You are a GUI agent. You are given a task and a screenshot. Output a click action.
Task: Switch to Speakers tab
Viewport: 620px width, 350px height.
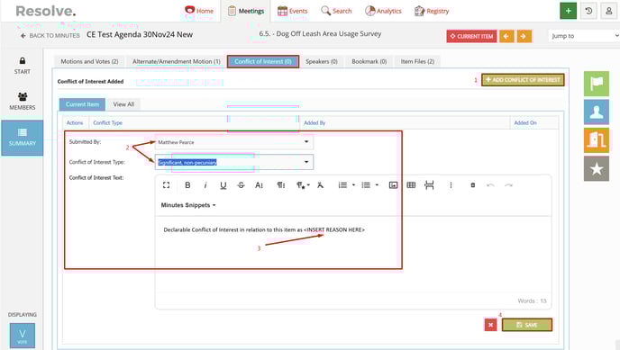tap(322, 61)
